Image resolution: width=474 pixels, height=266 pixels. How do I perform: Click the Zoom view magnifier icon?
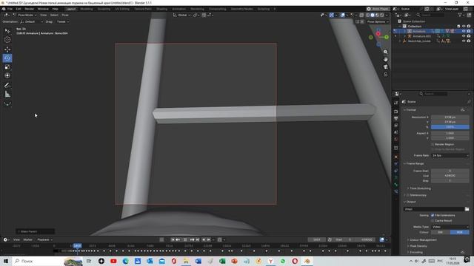tap(385, 52)
